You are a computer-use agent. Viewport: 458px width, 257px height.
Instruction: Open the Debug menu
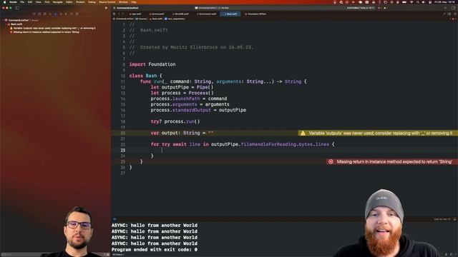(92, 2)
